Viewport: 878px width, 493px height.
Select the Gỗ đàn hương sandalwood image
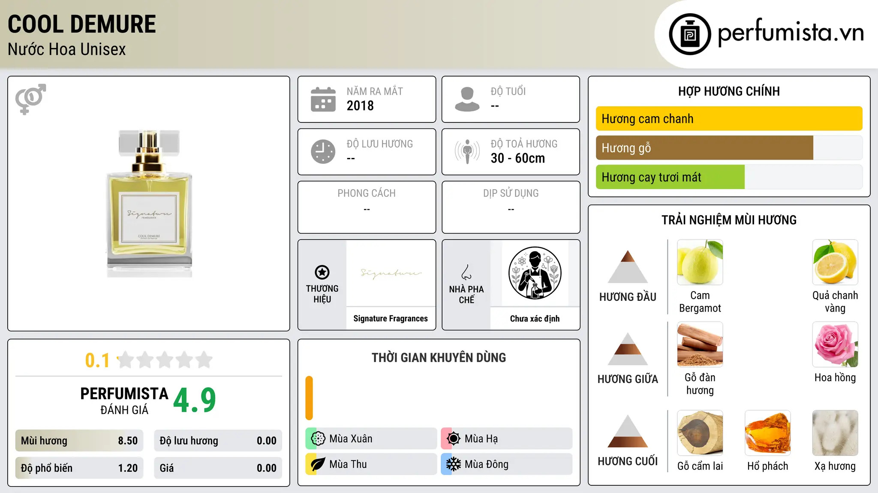point(700,345)
